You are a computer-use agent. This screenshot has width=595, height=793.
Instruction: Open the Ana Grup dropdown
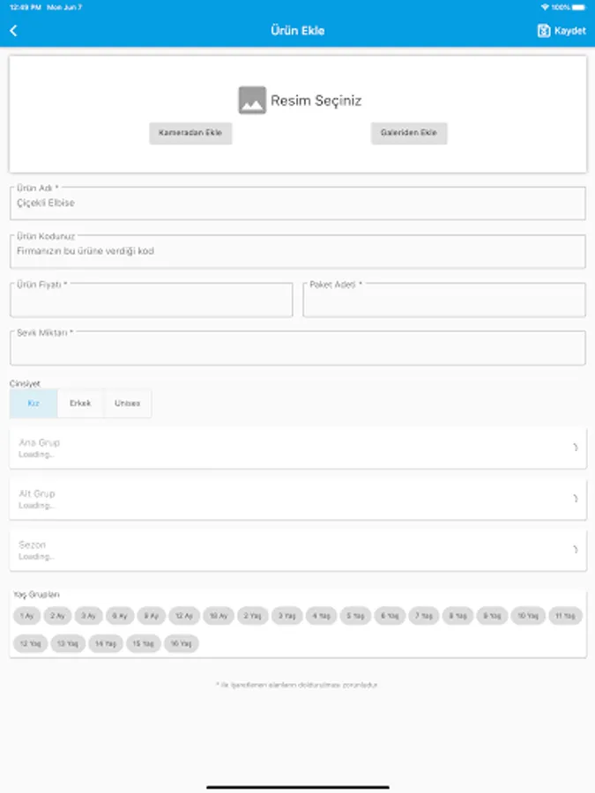point(298,448)
